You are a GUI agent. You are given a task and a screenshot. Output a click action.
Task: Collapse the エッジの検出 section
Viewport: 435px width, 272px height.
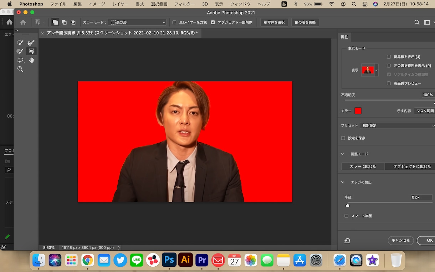point(343,182)
